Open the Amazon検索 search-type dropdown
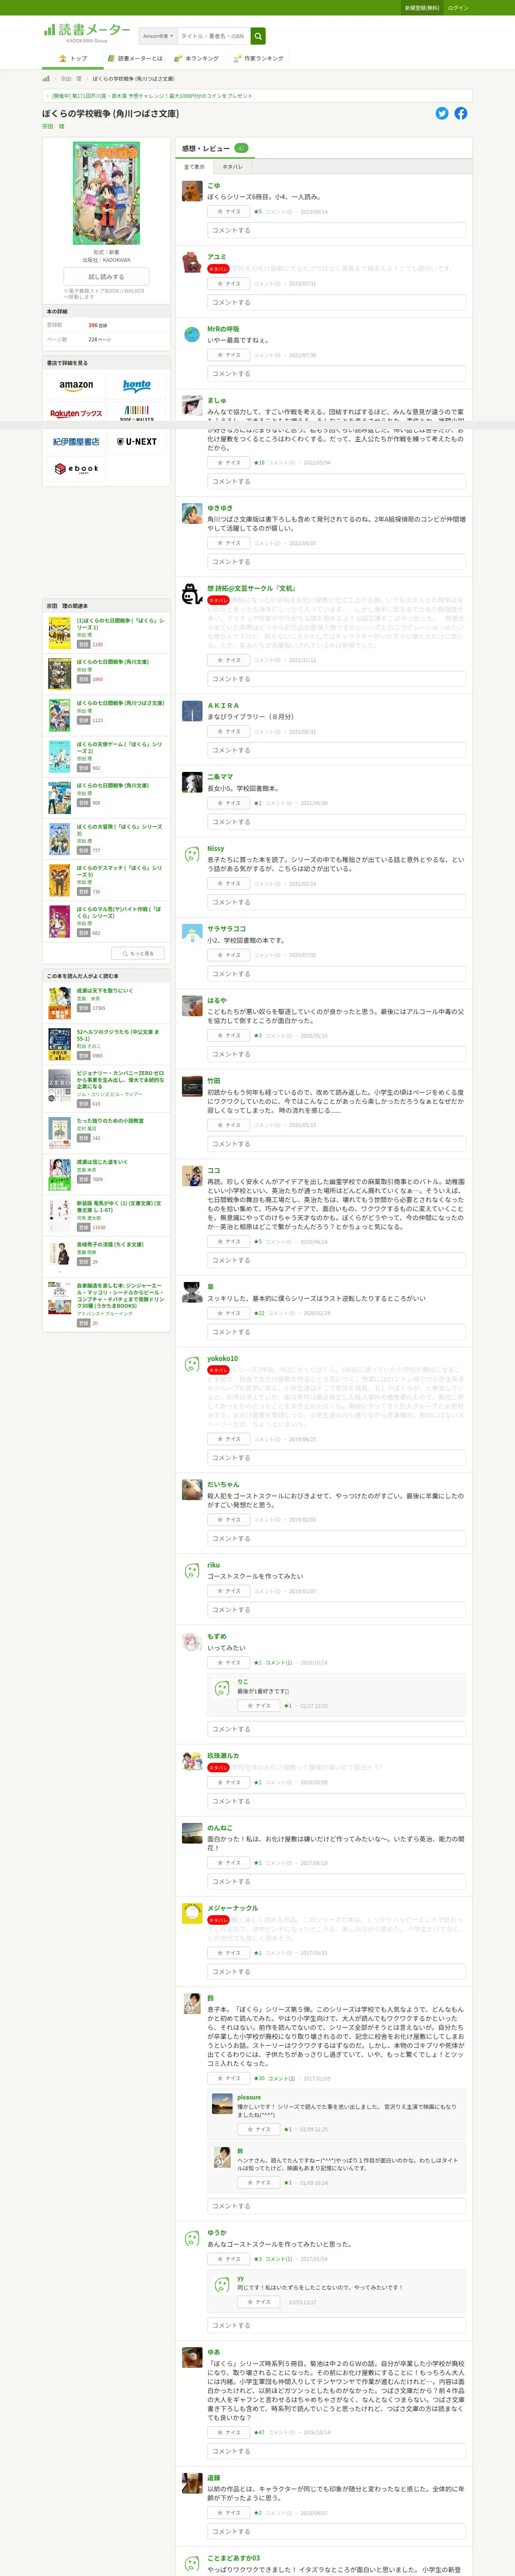The image size is (515, 2576). click(157, 36)
